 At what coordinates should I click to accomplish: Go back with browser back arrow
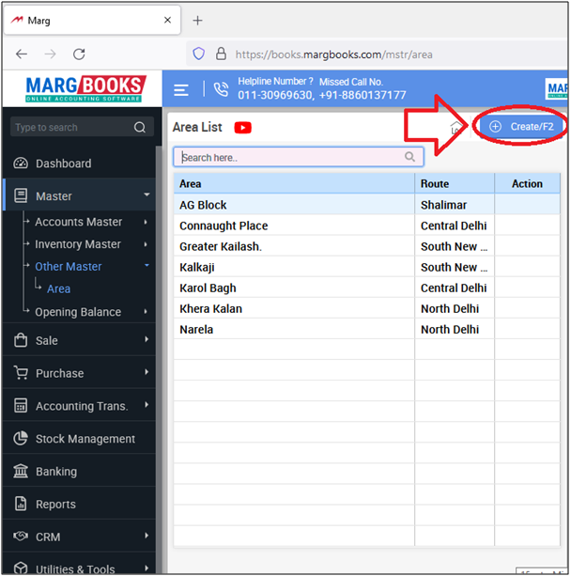click(x=22, y=54)
